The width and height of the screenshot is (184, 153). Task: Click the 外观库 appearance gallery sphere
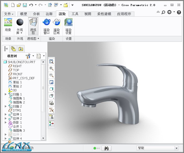click(x=20, y=23)
